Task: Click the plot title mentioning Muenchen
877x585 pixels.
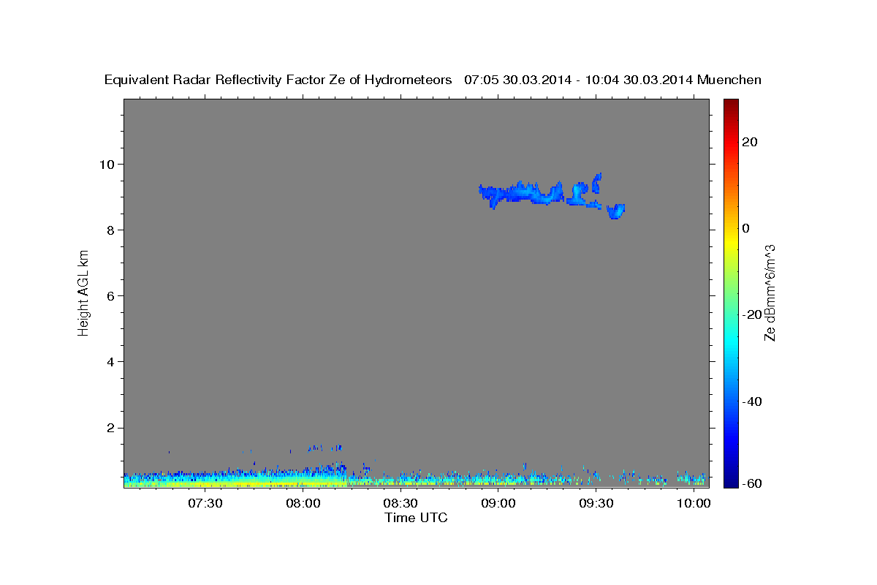Action: point(433,80)
